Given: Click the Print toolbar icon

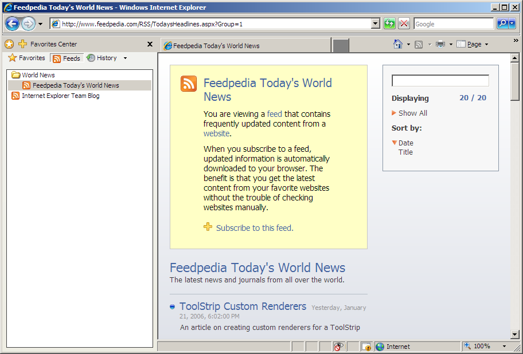Looking at the screenshot, I should tap(440, 44).
